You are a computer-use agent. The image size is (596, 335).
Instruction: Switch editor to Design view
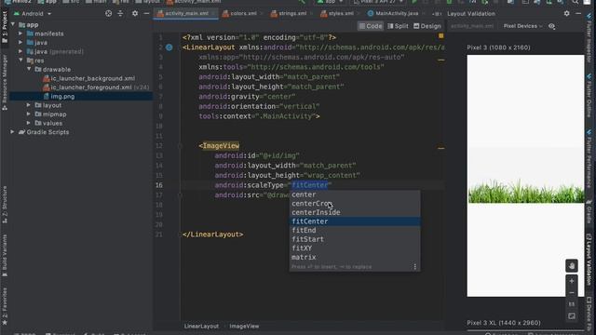[x=427, y=26]
